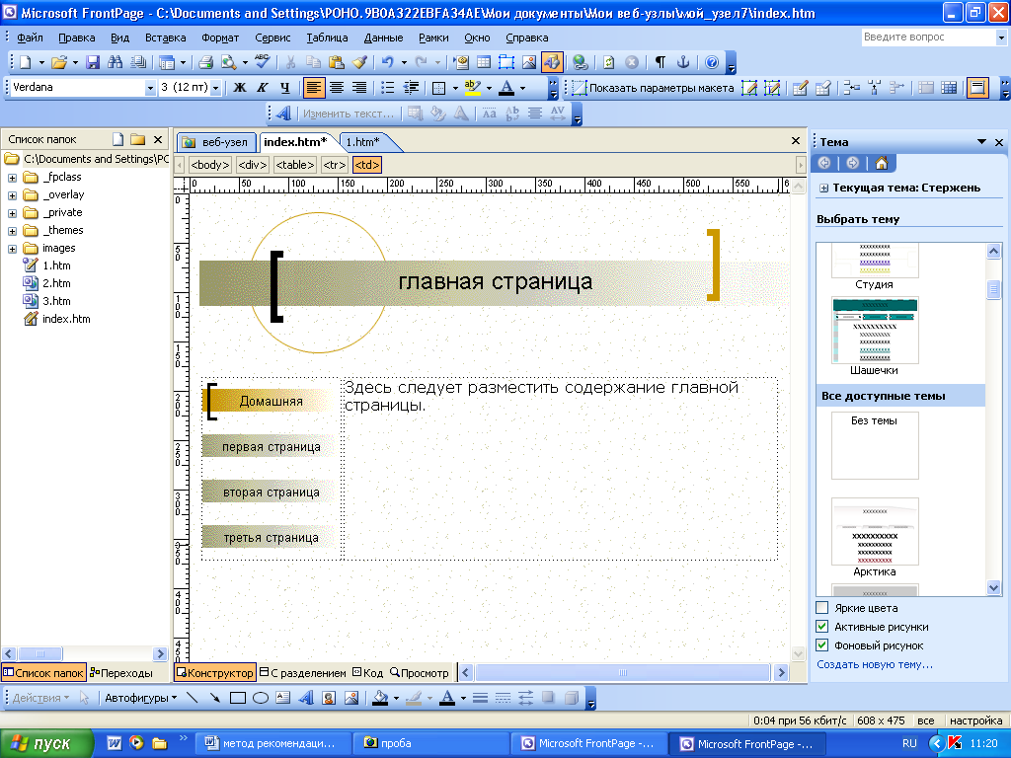The image size is (1011, 758).
Task: Click the Print icon
Action: [205, 62]
